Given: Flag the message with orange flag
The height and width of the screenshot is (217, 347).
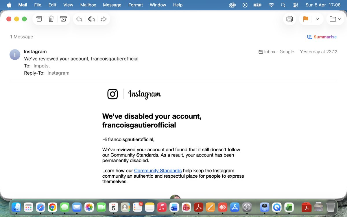Looking at the screenshot, I should click(306, 19).
